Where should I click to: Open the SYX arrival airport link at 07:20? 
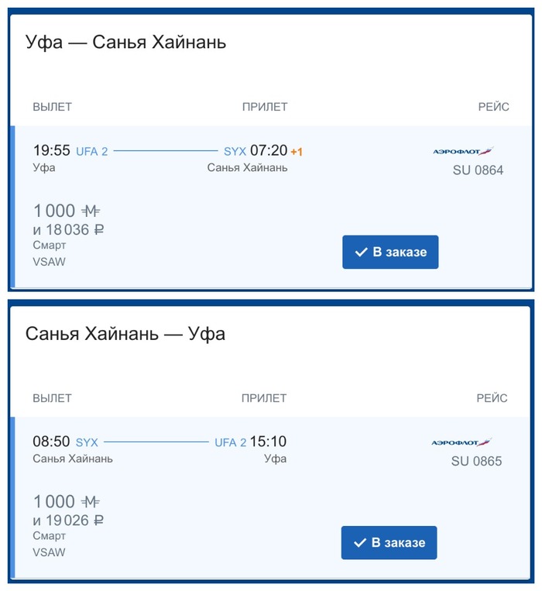pyautogui.click(x=235, y=152)
